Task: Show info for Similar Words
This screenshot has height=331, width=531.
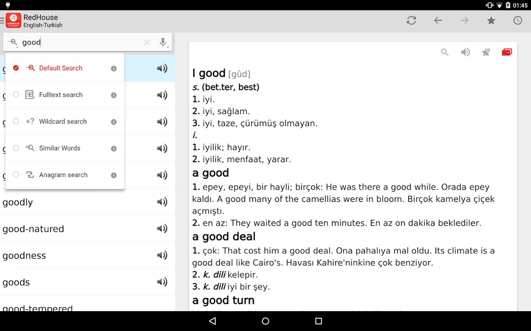Action: point(114,148)
